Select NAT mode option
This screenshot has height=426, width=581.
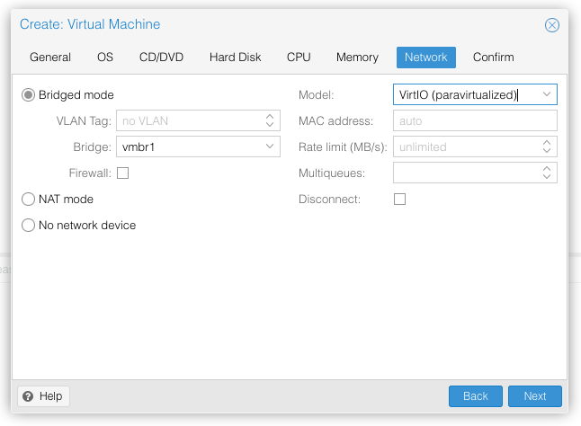[x=29, y=199]
